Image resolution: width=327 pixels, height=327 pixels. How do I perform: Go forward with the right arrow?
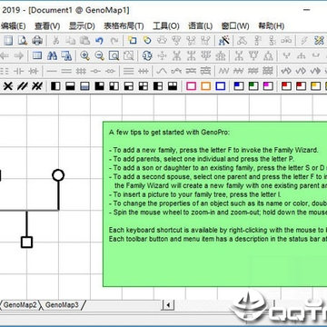[x=19, y=55]
